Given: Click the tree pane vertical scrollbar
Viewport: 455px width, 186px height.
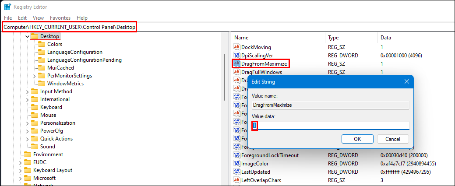Looking at the screenshot, I should (225, 77).
